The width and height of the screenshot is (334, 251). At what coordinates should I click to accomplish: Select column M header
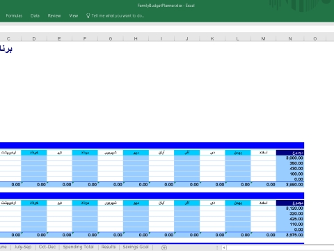(264, 38)
